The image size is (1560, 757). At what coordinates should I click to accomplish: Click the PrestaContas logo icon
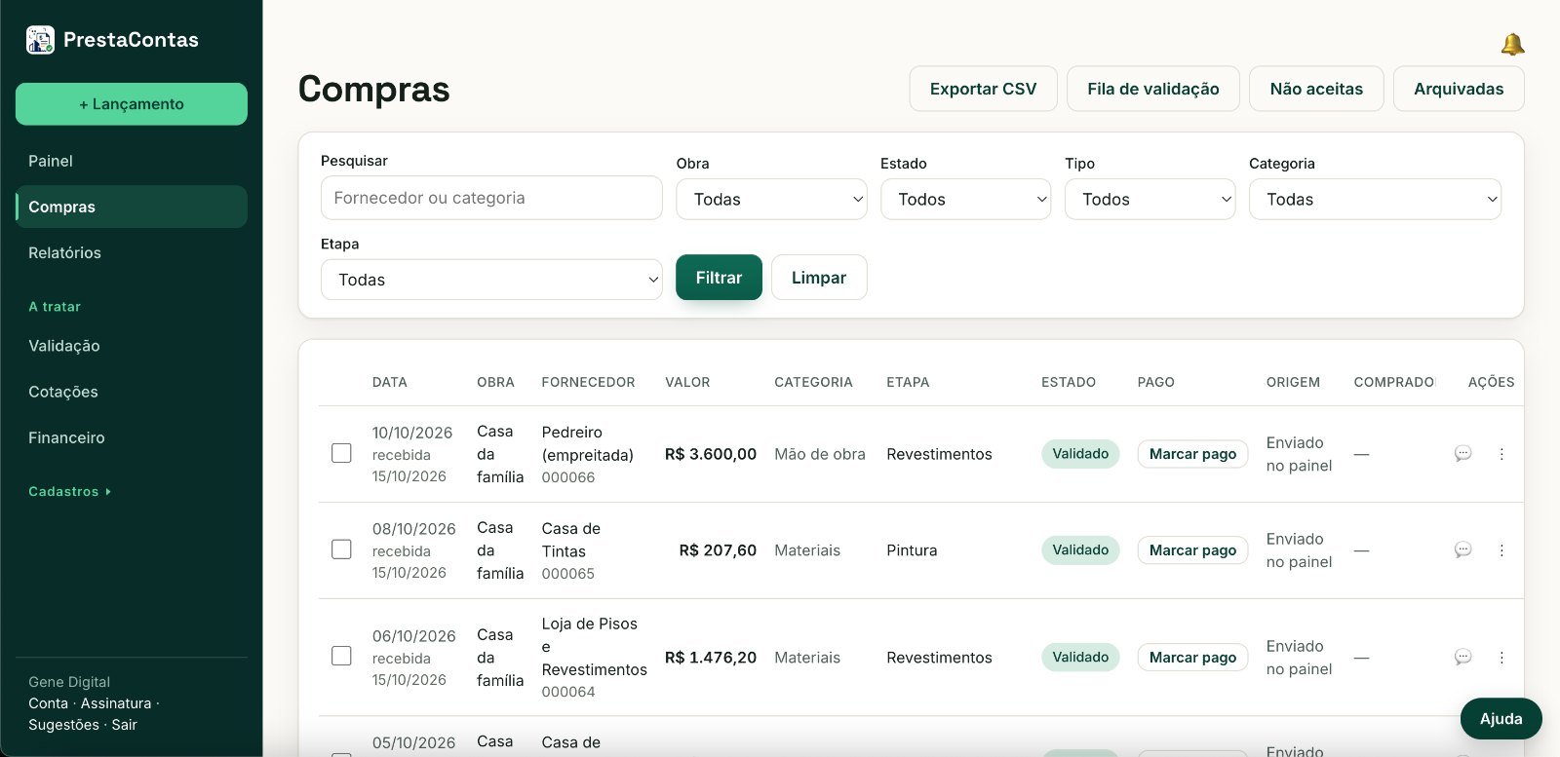pyautogui.click(x=40, y=40)
